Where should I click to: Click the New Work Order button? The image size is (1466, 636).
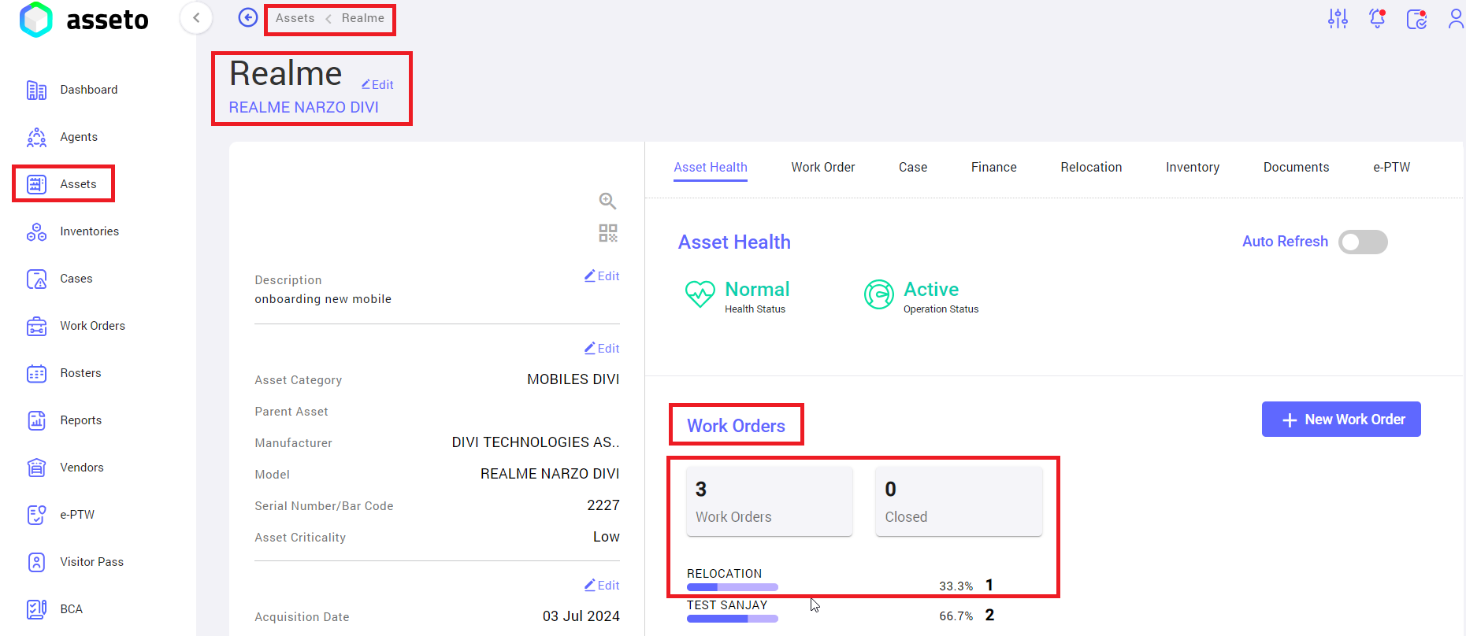[1341, 420]
